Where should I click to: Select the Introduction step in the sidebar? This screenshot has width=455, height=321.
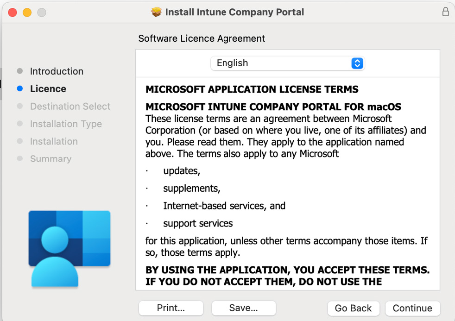(57, 71)
